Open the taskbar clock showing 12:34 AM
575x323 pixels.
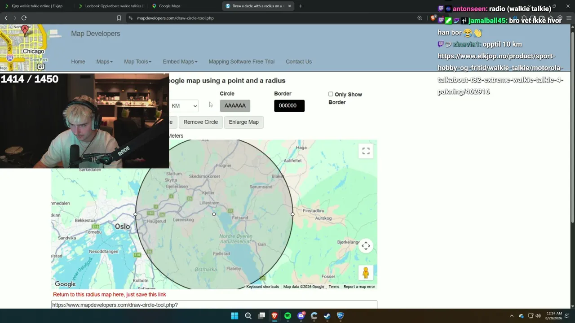[x=553, y=316]
